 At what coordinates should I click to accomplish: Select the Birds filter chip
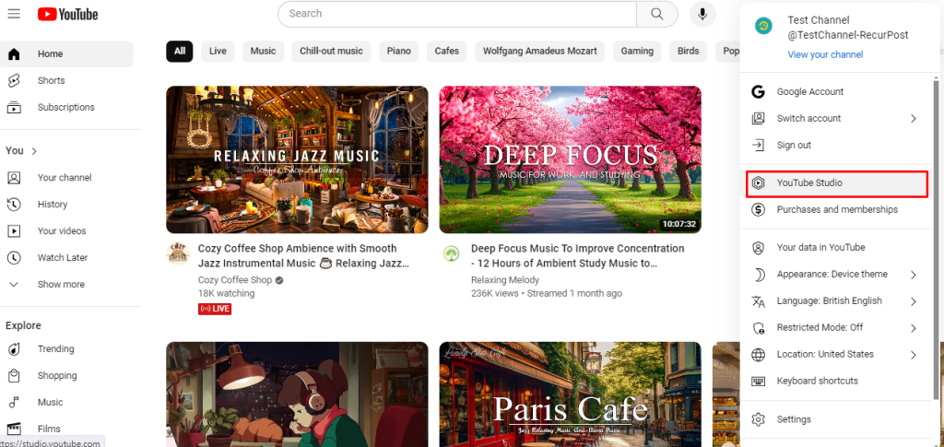coord(688,51)
